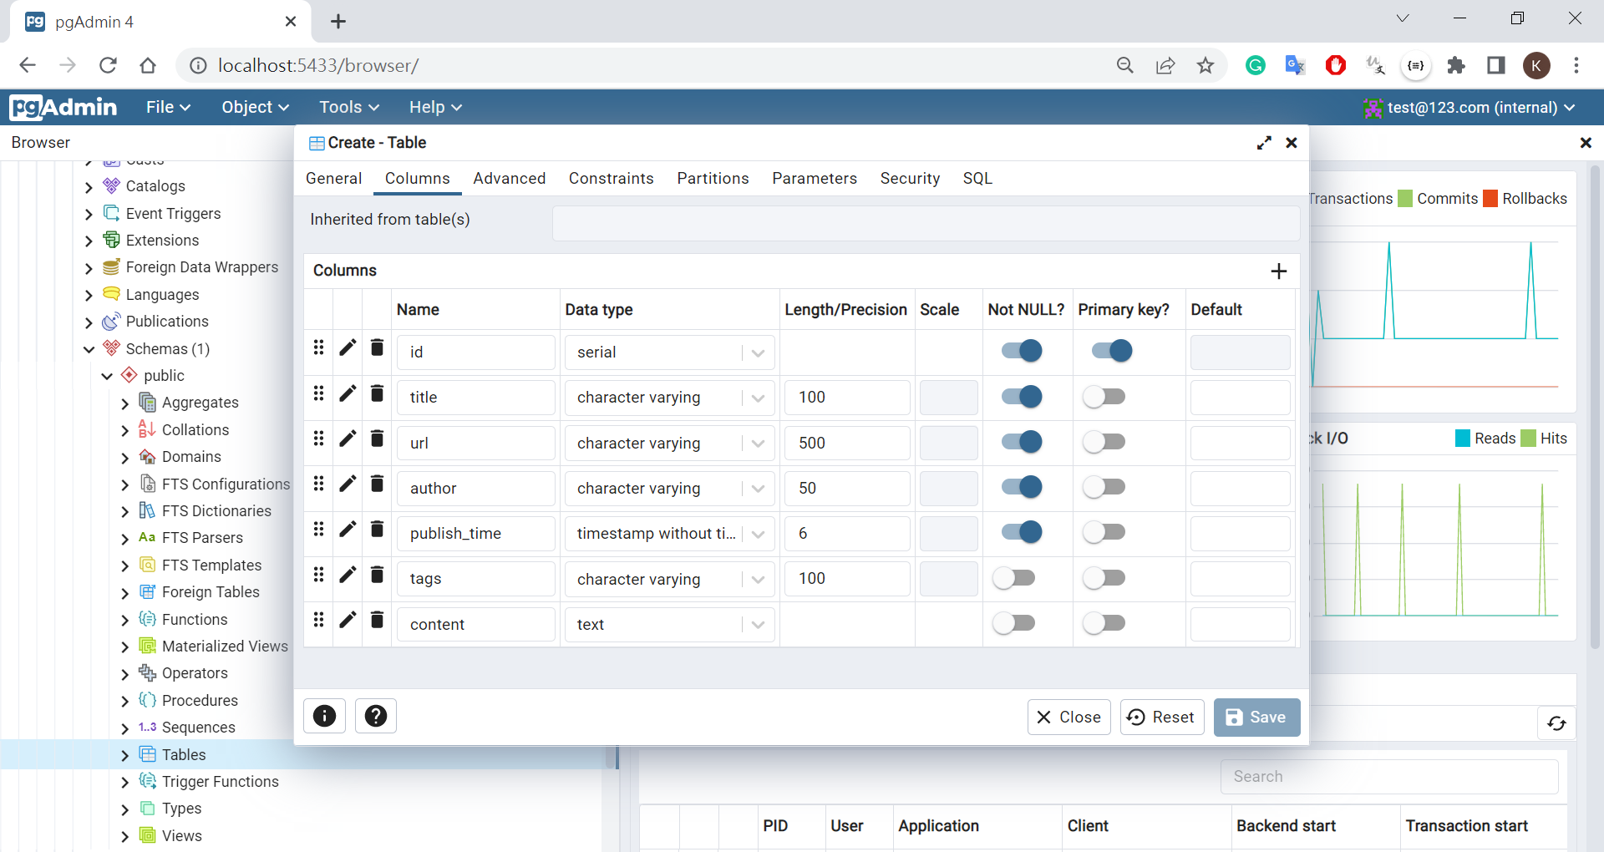Click the drag handle of url row
1604x852 pixels.
pyautogui.click(x=318, y=439)
